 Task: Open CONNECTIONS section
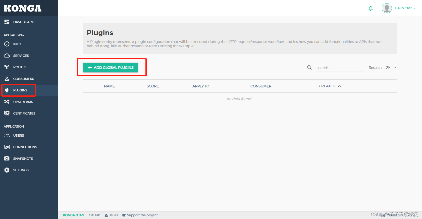(29, 147)
